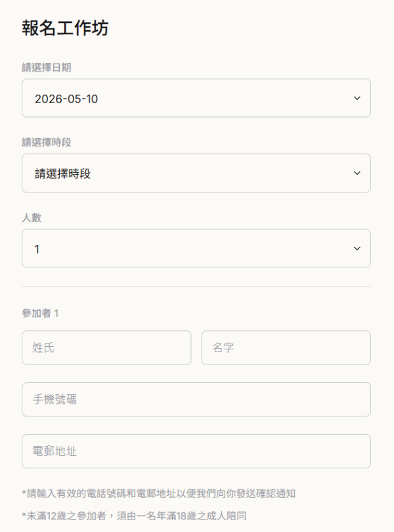Click the 姓氏 surname input field

pos(105,348)
